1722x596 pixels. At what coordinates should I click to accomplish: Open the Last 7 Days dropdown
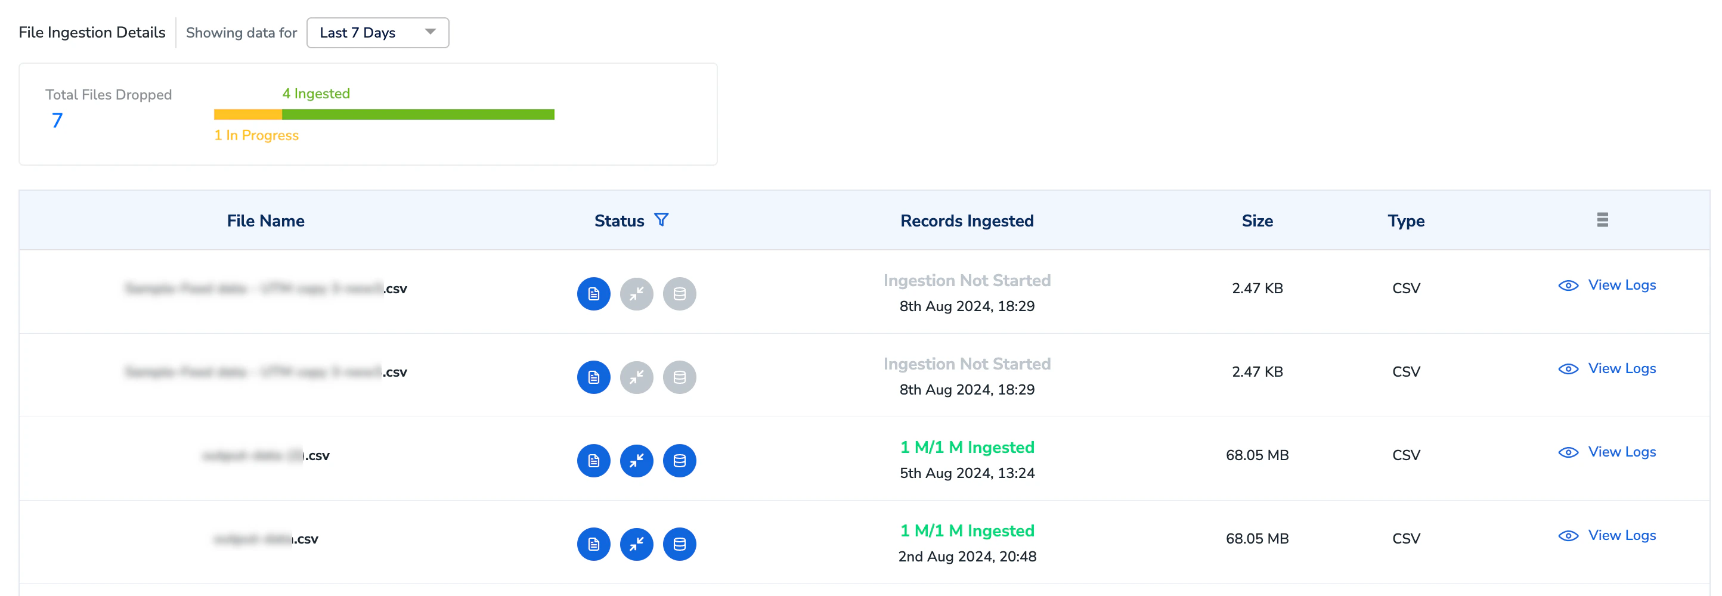pos(377,33)
